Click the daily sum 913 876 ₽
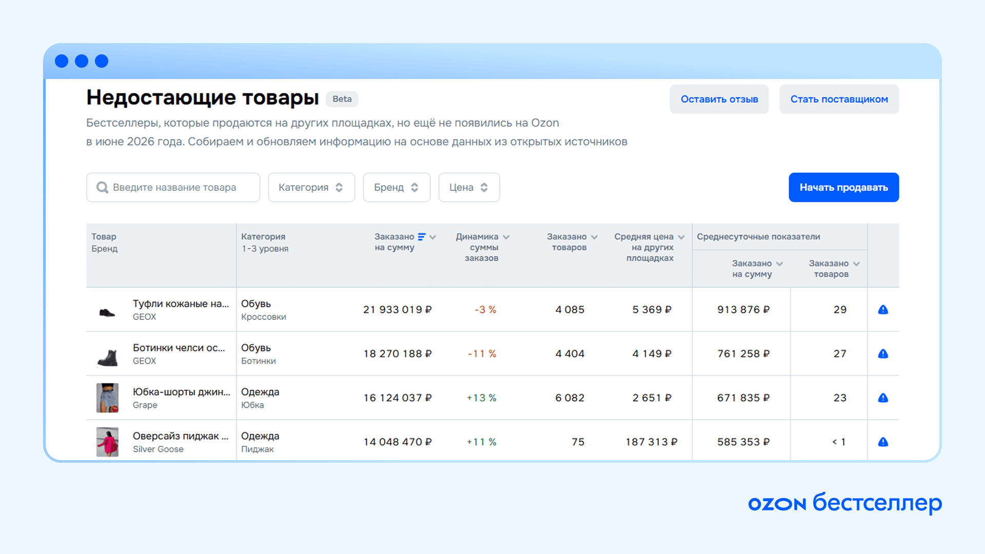 coord(743,309)
